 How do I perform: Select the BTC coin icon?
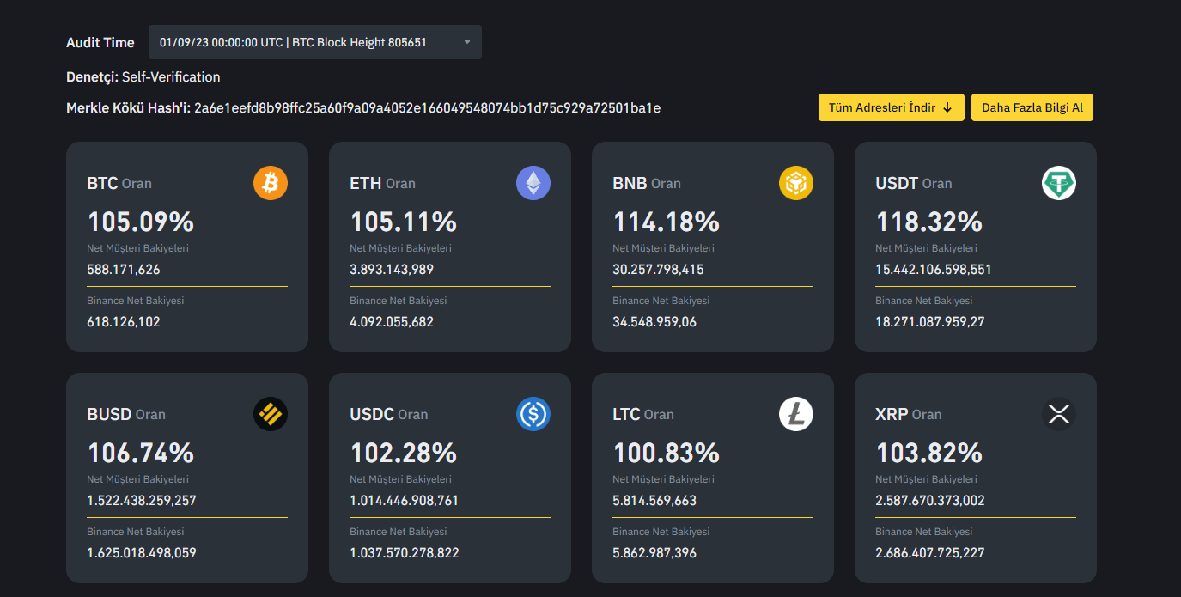tap(270, 182)
